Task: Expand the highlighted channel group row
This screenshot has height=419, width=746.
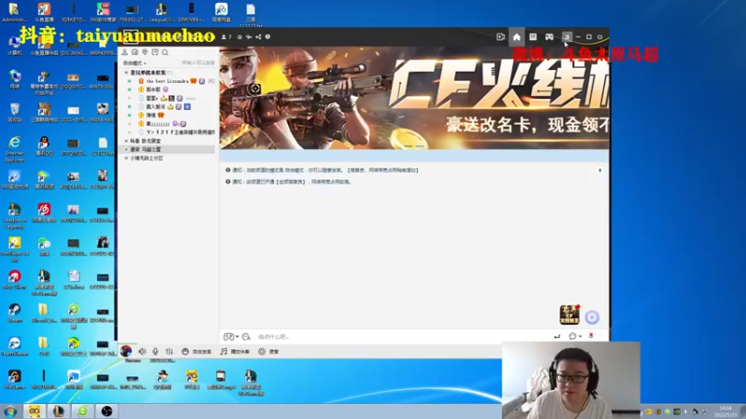Action: coord(126,149)
